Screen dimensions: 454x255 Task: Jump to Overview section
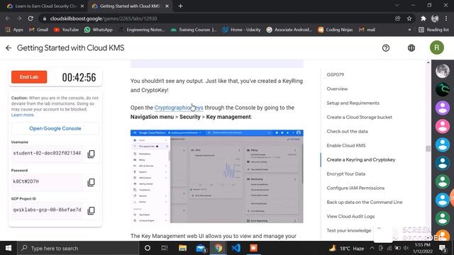point(337,89)
